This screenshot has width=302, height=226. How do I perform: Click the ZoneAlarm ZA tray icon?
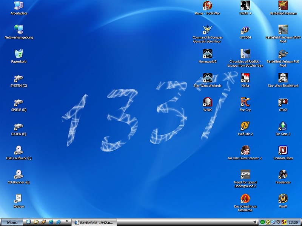pos(284,222)
